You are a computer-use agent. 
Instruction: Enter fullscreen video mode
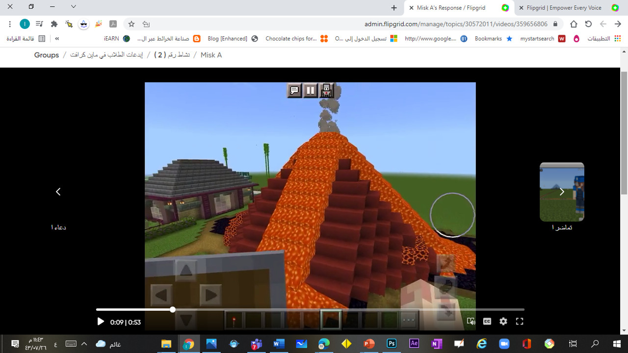click(x=520, y=322)
